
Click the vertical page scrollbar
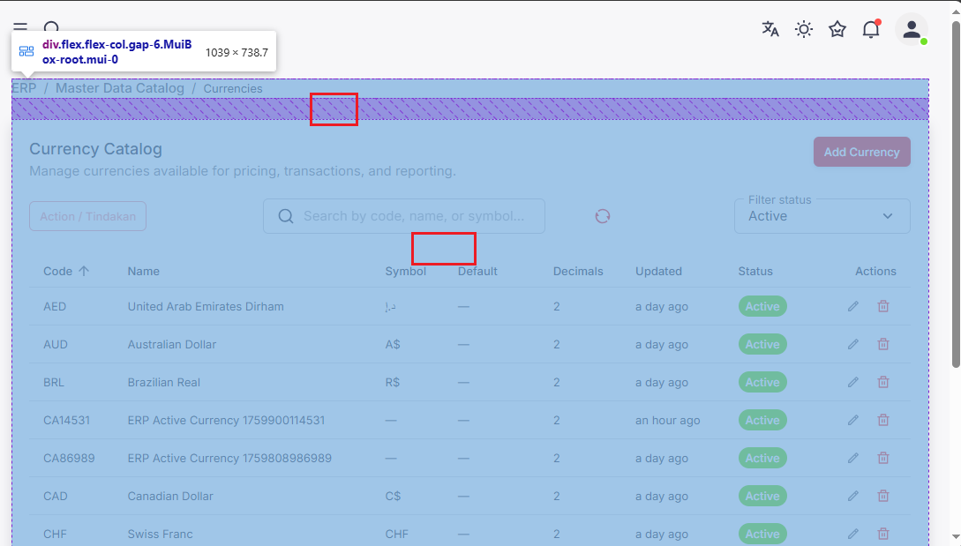[x=955, y=194]
